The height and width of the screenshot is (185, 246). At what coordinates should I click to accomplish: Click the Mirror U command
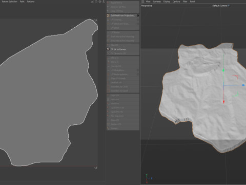[123, 58]
